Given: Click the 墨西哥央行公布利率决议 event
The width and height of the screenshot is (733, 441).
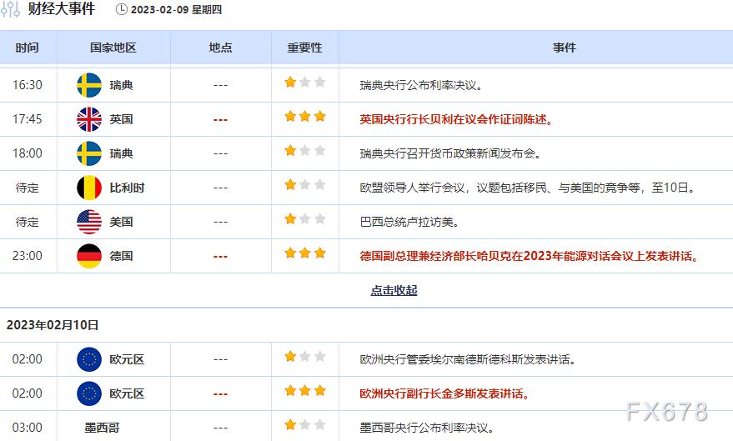Looking at the screenshot, I should pos(427,428).
